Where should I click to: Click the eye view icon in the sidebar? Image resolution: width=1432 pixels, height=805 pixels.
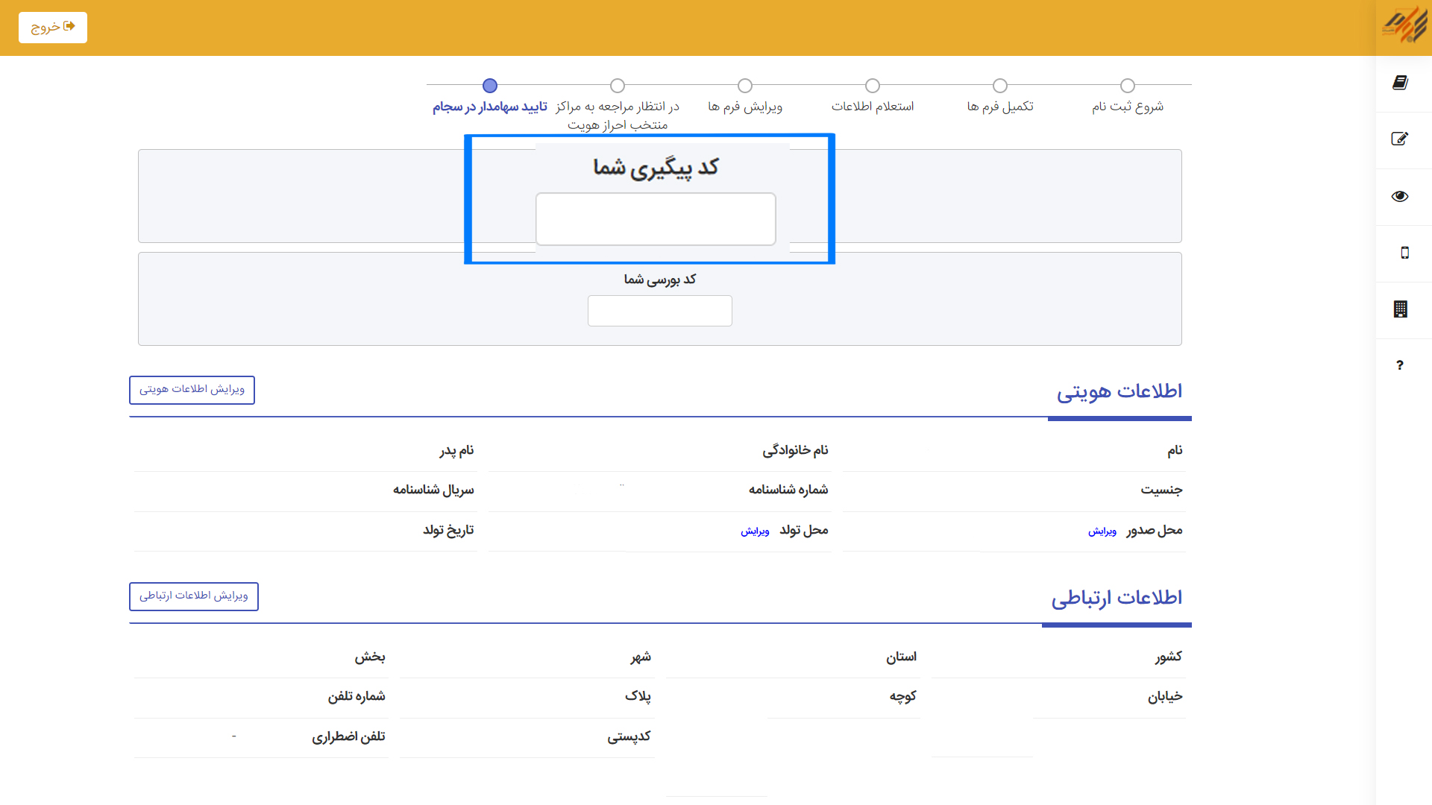coord(1400,196)
